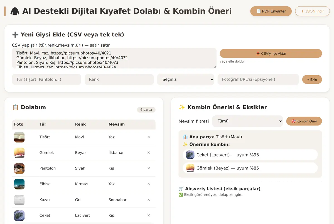Screen dimensions: 334x224
Task: Open the Gömlek photo thumbnail in Dolabım table
Action: click(x=19, y=153)
